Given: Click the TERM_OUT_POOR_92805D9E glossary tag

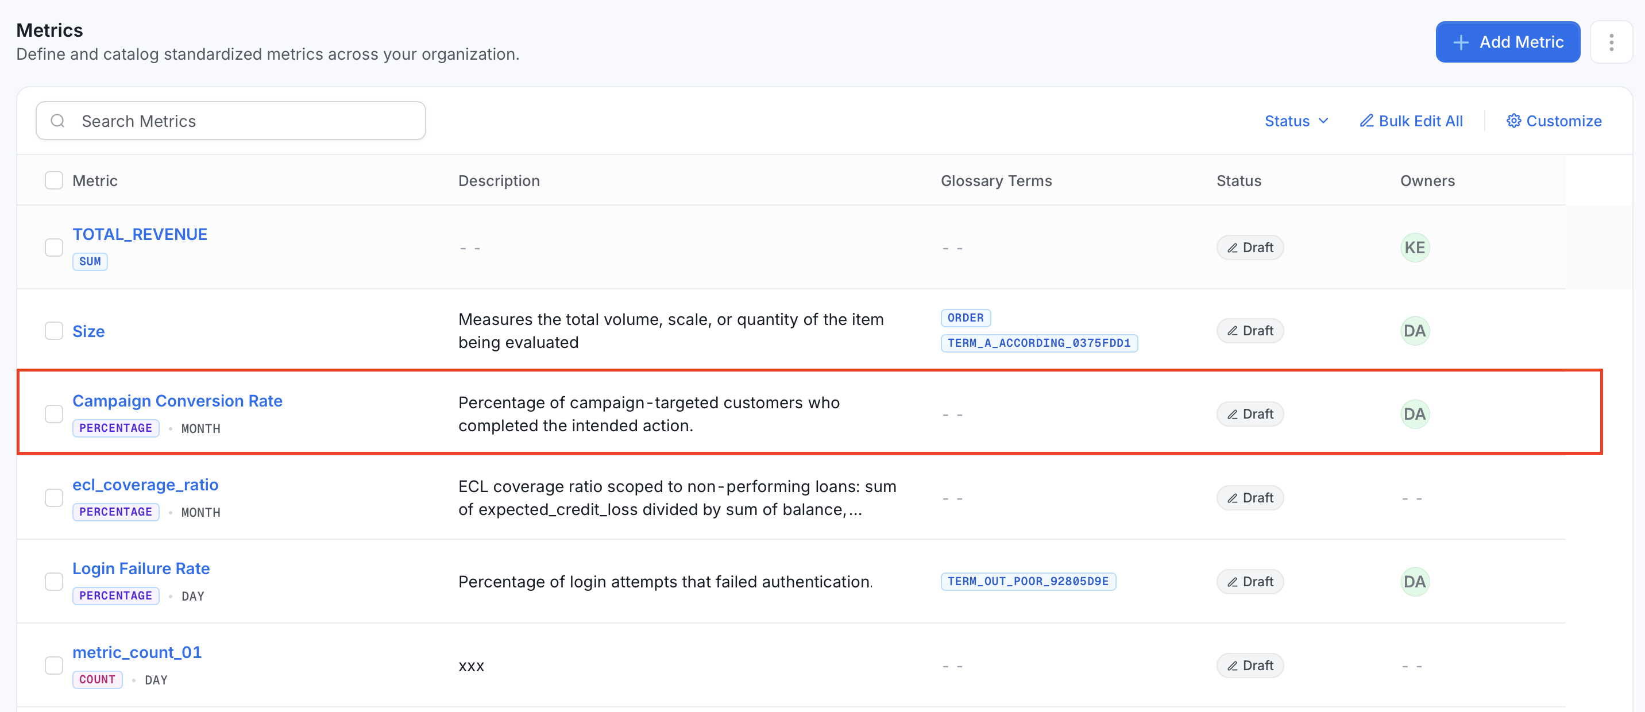Looking at the screenshot, I should point(1028,581).
